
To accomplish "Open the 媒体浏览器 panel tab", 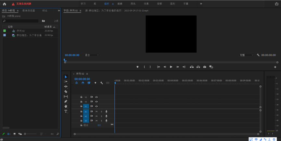I will [29, 11].
